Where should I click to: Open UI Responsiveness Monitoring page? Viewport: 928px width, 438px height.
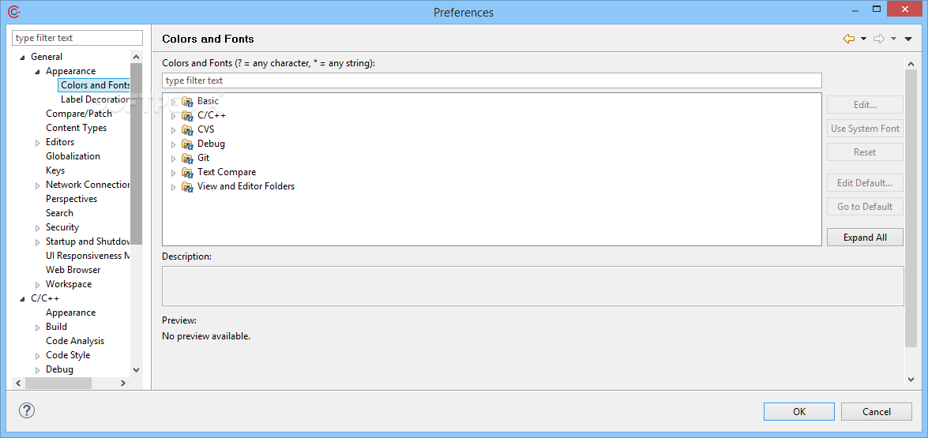pyautogui.click(x=88, y=256)
